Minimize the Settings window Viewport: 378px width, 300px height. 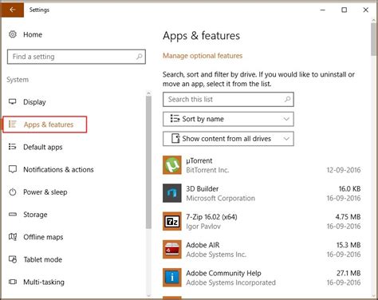(323, 10)
